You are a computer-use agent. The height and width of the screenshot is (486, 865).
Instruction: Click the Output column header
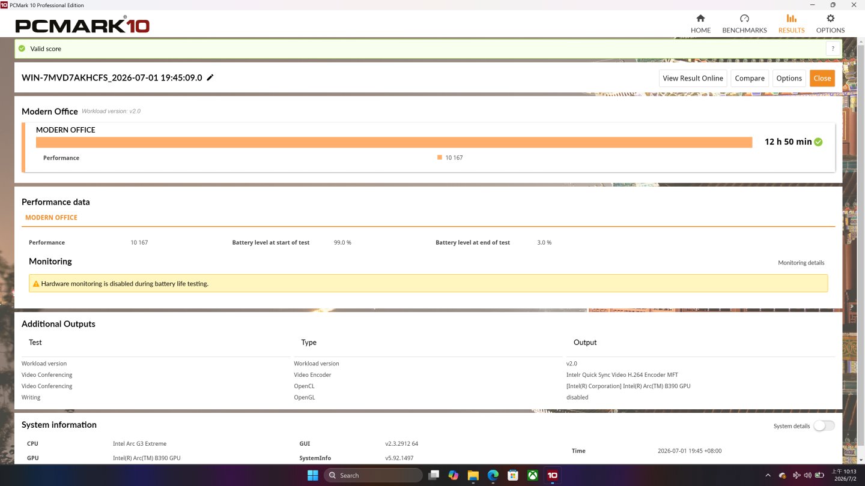[x=585, y=343]
